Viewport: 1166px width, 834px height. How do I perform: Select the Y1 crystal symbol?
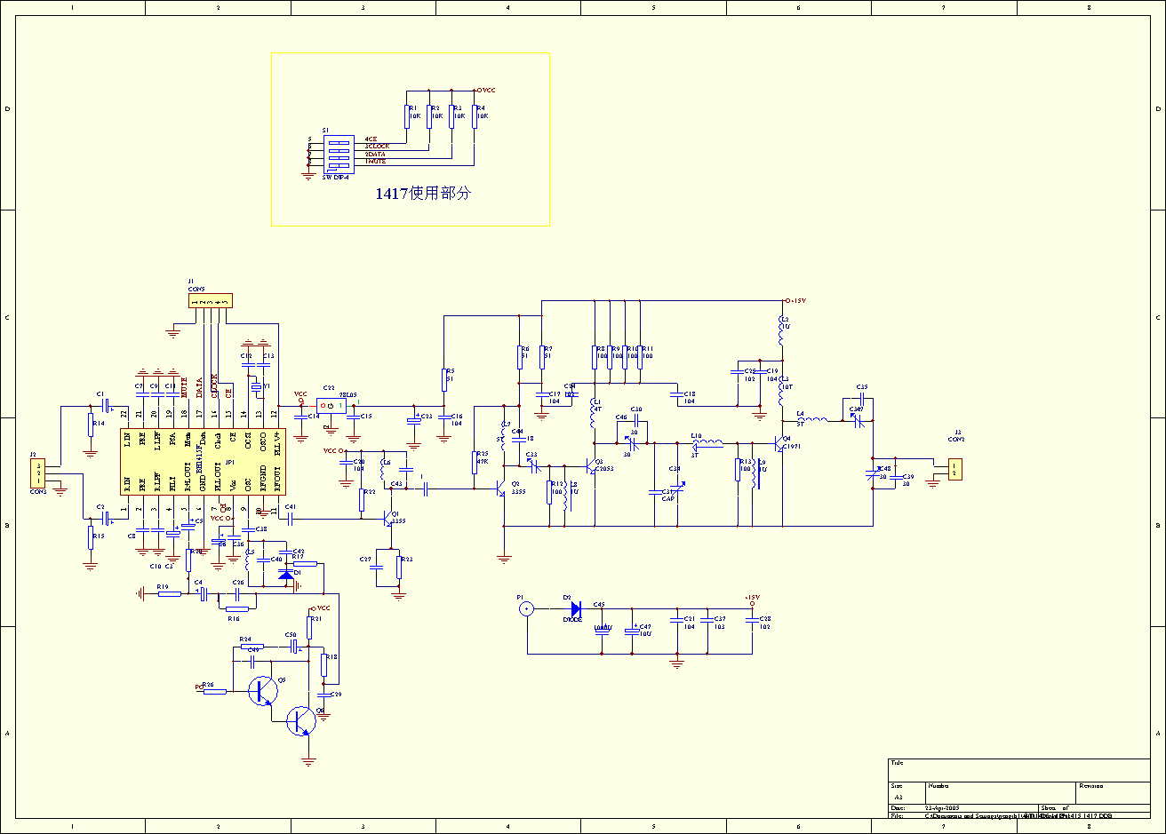click(x=258, y=387)
